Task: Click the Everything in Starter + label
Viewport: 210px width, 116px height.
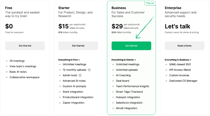Action: [124, 60]
